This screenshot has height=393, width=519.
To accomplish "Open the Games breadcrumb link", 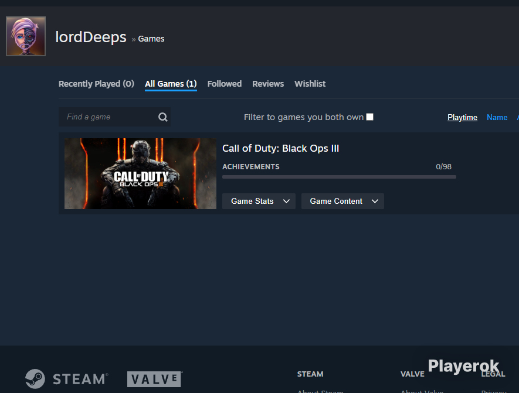I will (x=151, y=39).
